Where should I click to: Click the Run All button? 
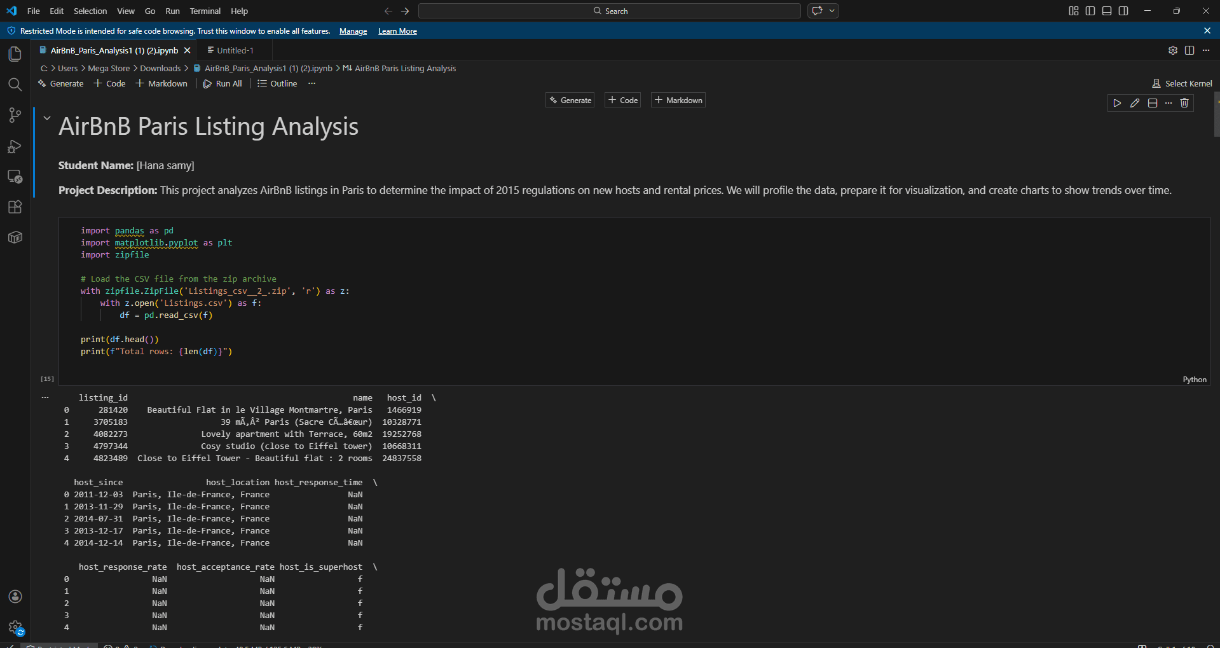(x=223, y=83)
